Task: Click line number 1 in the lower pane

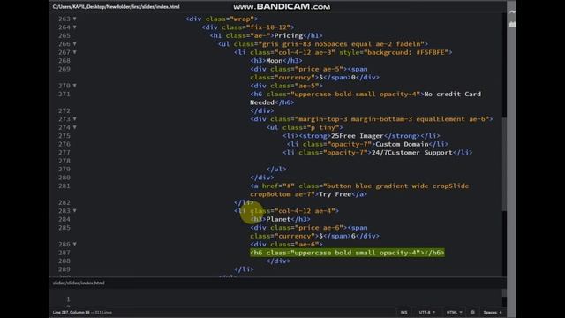Action: coord(68,299)
